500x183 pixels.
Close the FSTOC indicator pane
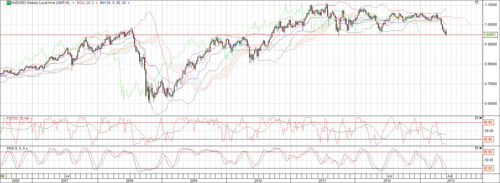481,118
